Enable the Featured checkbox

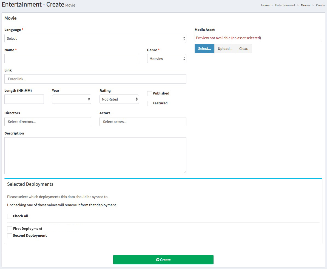(x=150, y=104)
